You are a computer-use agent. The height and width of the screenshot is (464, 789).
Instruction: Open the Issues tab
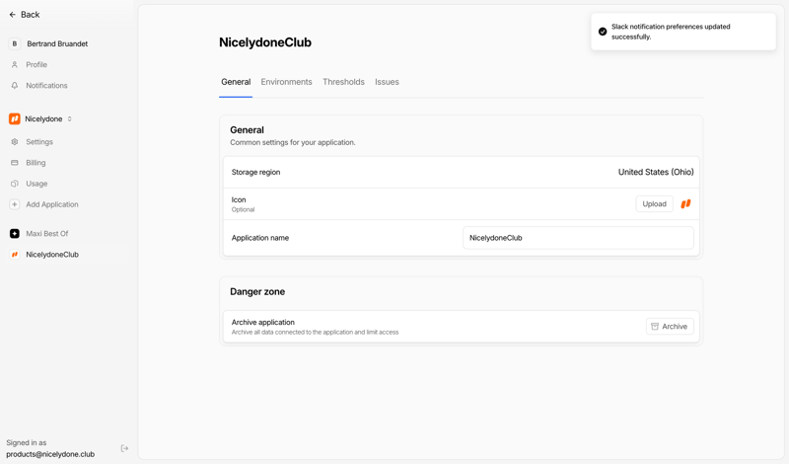coord(387,82)
